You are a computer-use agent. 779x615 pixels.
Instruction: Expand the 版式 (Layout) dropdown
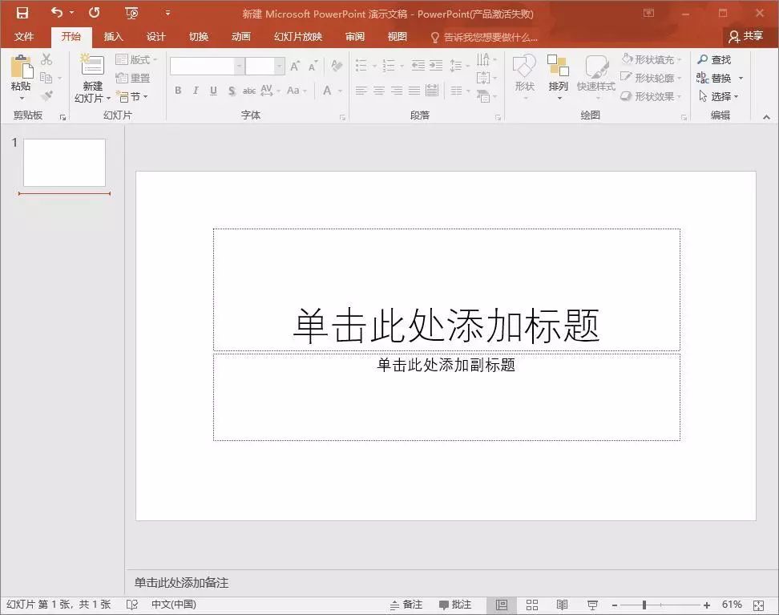tap(136, 59)
